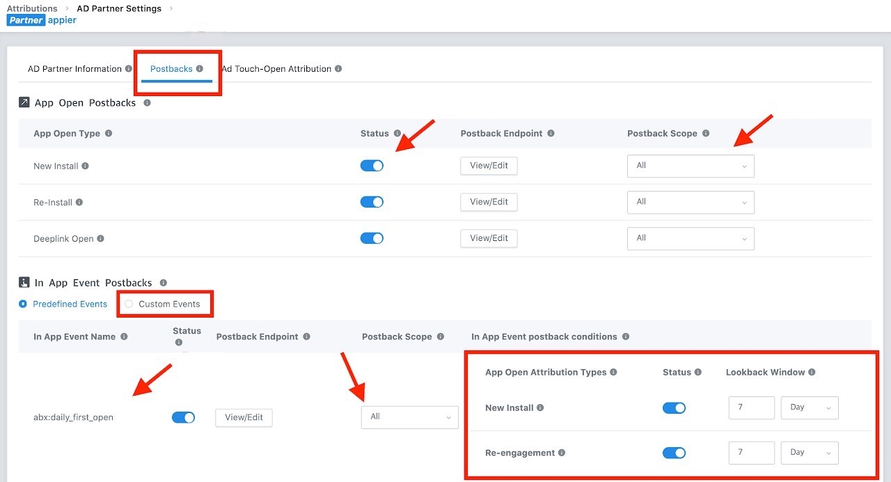Toggle Re-Install postback status switch
The height and width of the screenshot is (482, 891).
tap(372, 202)
